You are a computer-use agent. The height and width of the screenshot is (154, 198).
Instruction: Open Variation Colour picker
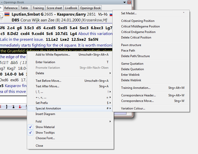pyautogui.click(x=151, y=108)
